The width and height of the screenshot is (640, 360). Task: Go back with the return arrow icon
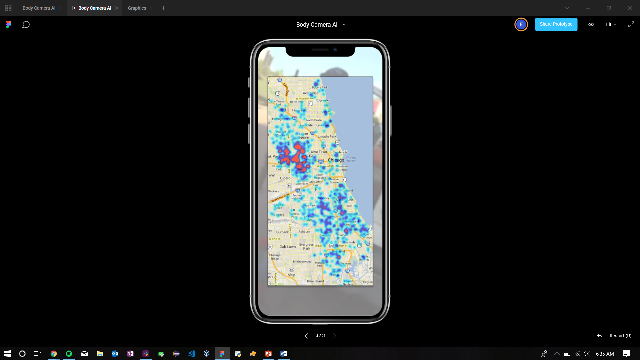(x=599, y=336)
